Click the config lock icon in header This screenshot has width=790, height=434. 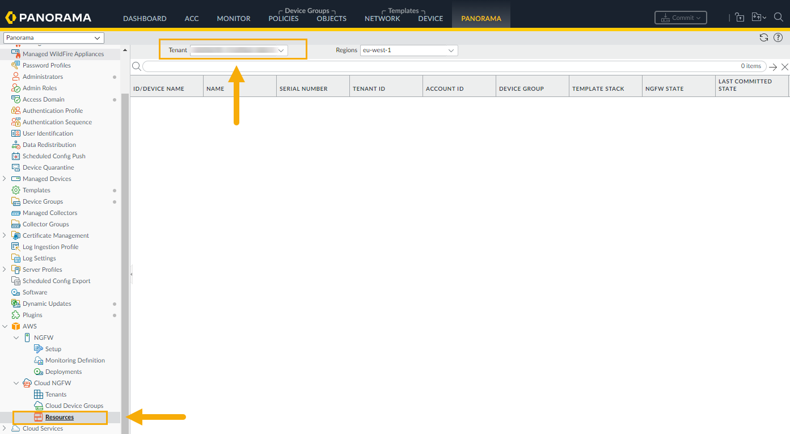coord(740,18)
